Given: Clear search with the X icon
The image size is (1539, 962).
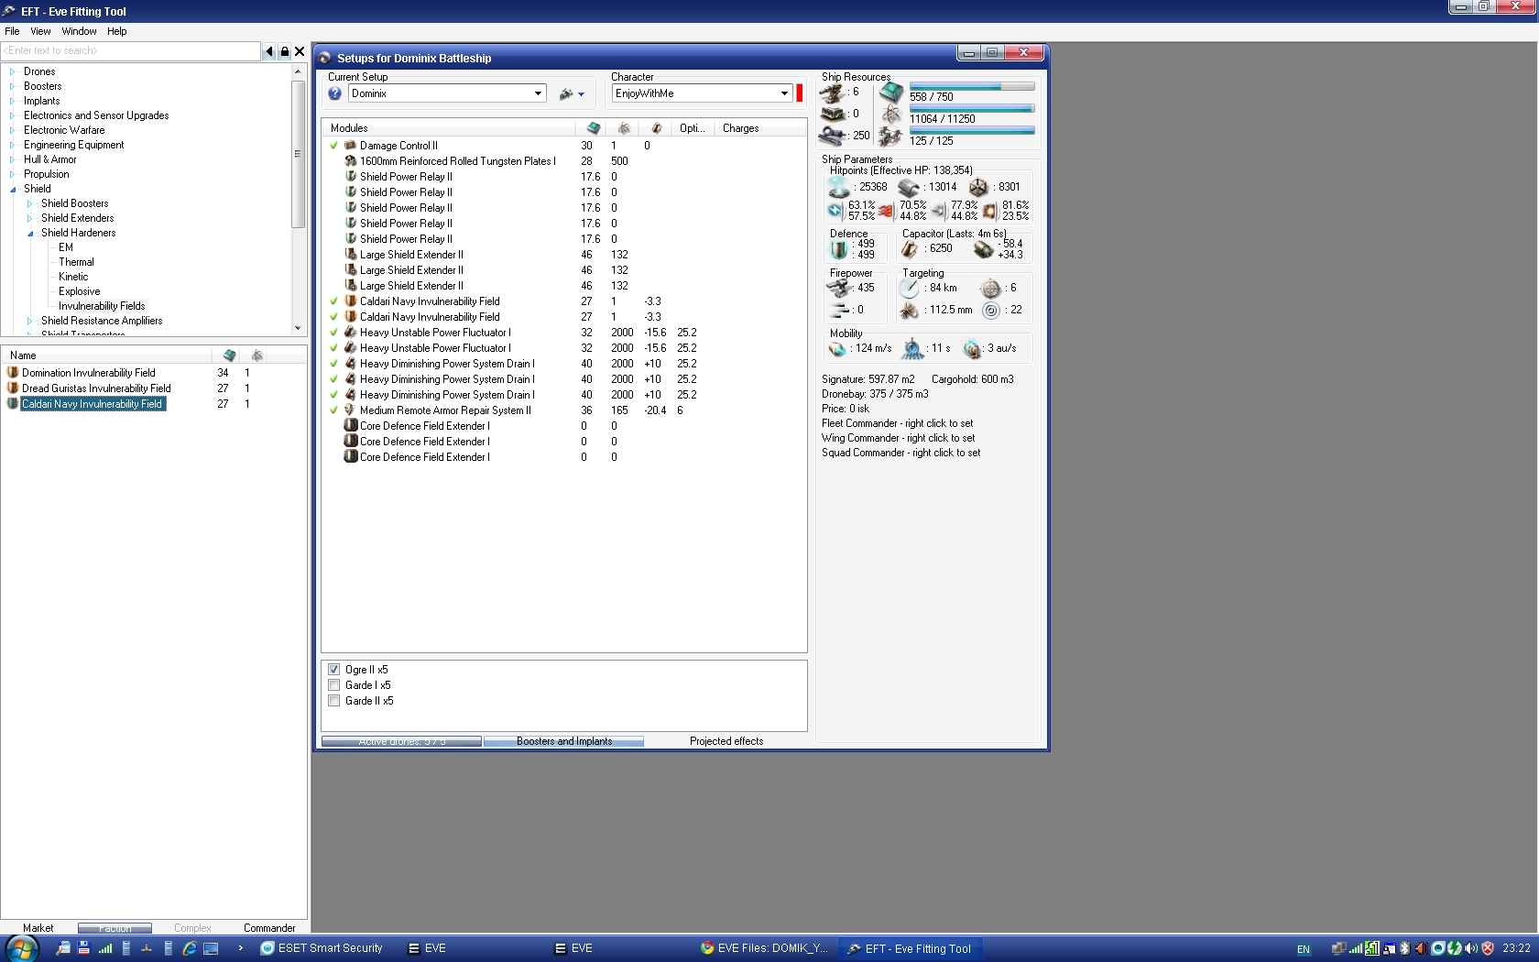Looking at the screenshot, I should point(300,51).
